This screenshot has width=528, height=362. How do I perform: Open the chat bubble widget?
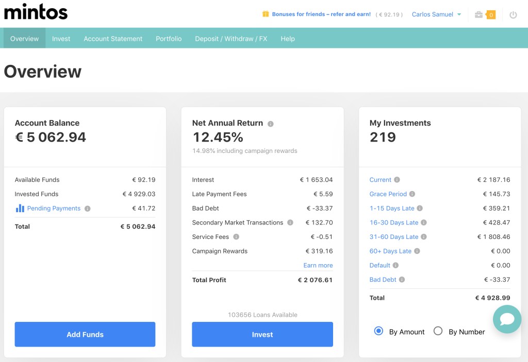click(507, 319)
